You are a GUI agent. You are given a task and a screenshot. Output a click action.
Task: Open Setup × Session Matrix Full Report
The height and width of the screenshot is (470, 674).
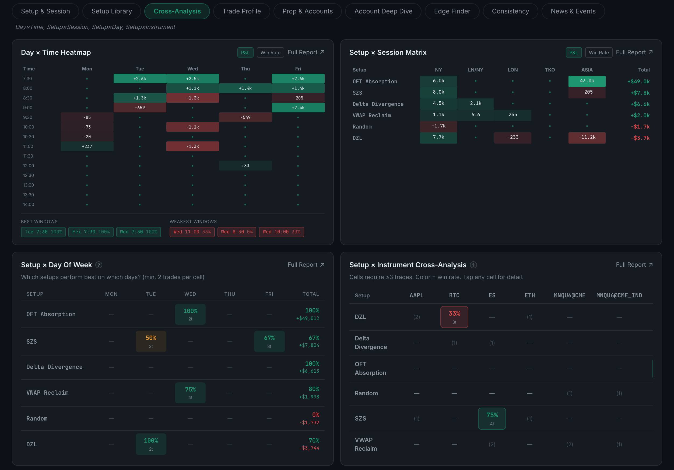[634, 52]
